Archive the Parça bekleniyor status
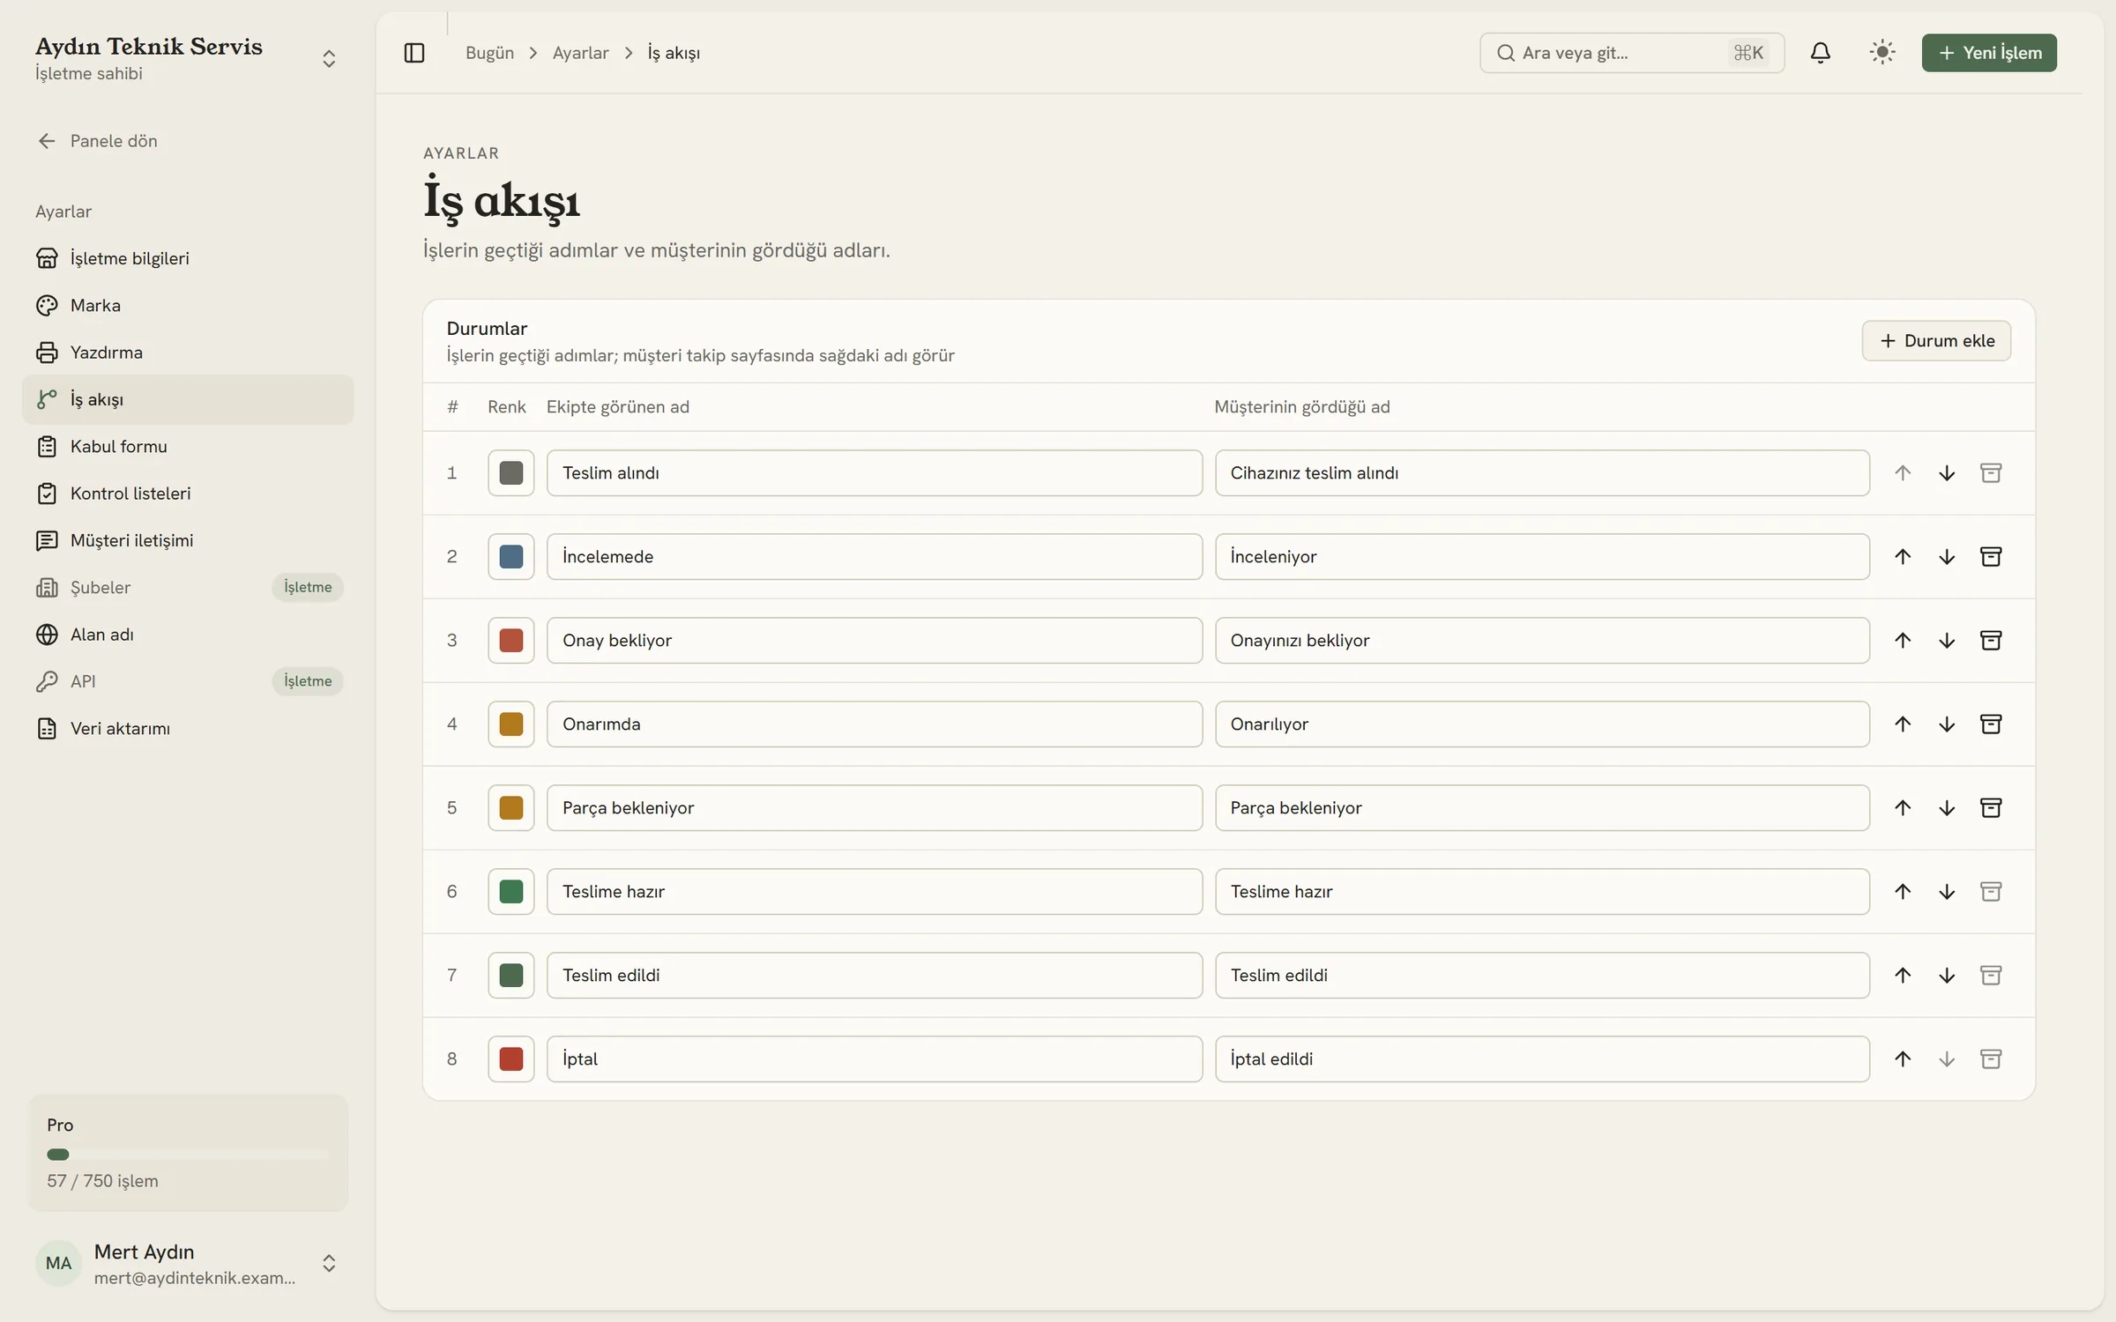The image size is (2116, 1322). tap(1990, 808)
